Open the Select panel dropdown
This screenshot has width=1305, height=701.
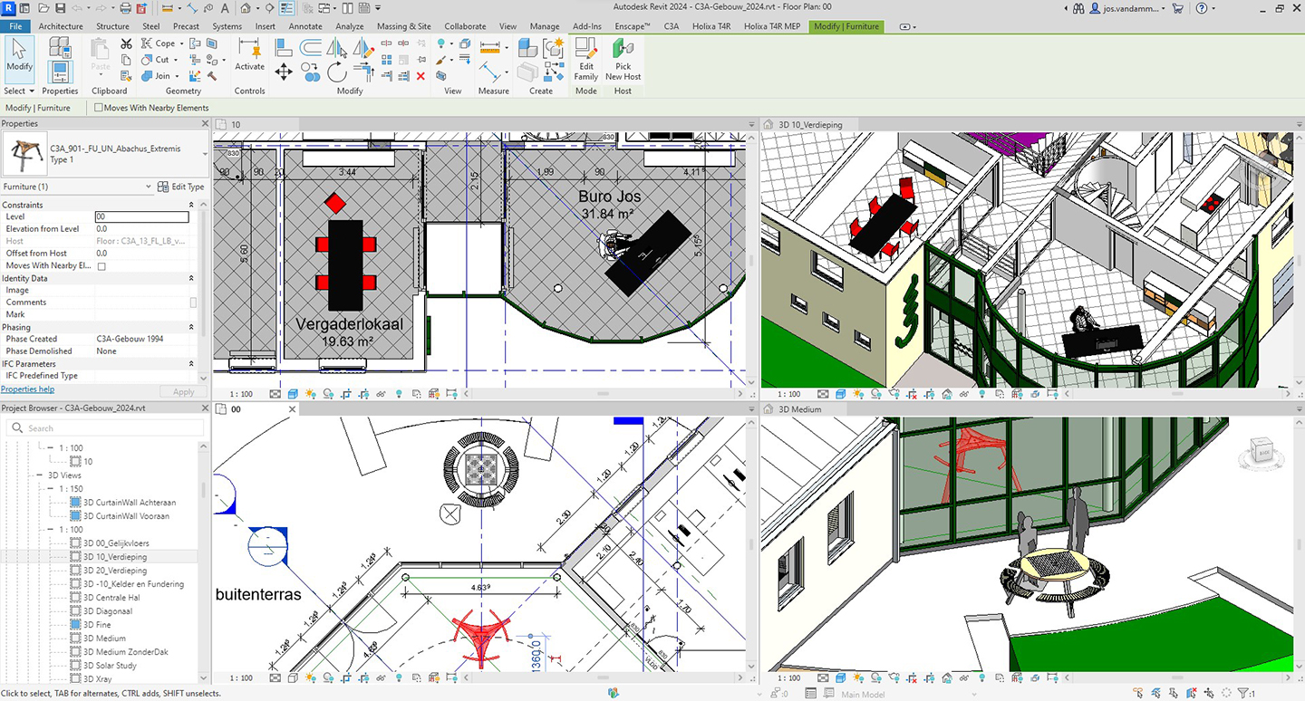(x=18, y=91)
